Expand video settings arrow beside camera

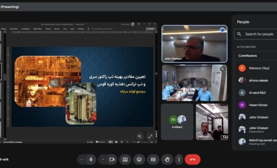[103, 160]
